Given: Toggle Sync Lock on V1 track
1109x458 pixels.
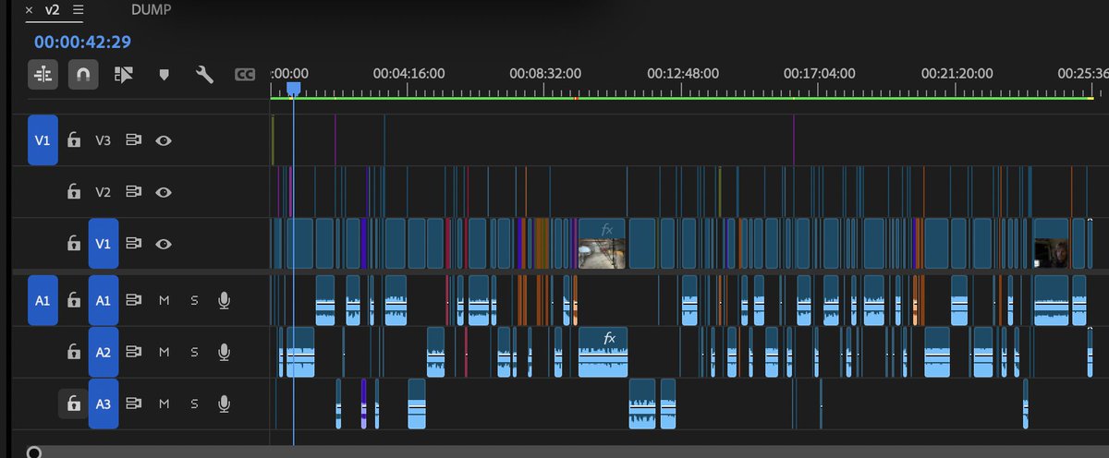Looking at the screenshot, I should point(134,244).
